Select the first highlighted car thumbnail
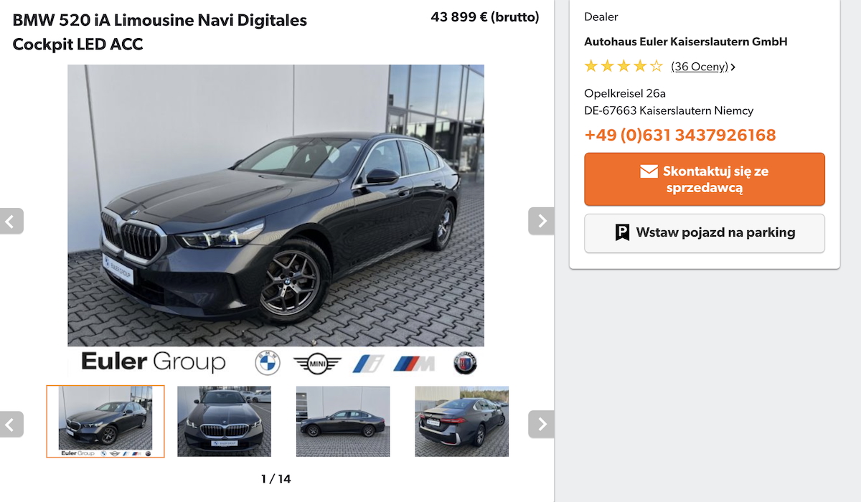Image resolution: width=861 pixels, height=502 pixels. [x=105, y=422]
